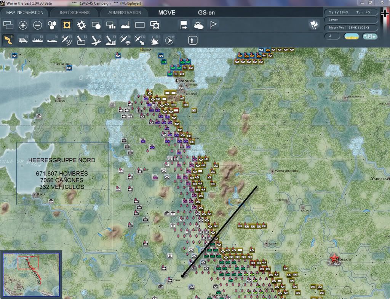The width and height of the screenshot is (390, 299).
Task: Select the F5 air recon icon
Action: point(67,40)
